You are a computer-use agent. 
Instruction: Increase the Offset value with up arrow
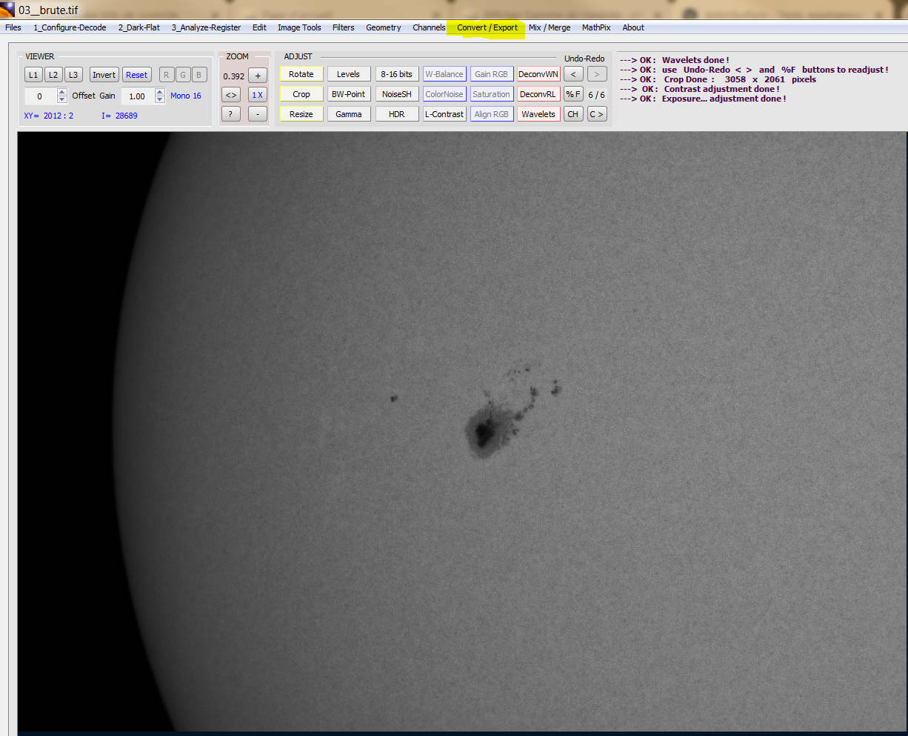pos(62,92)
